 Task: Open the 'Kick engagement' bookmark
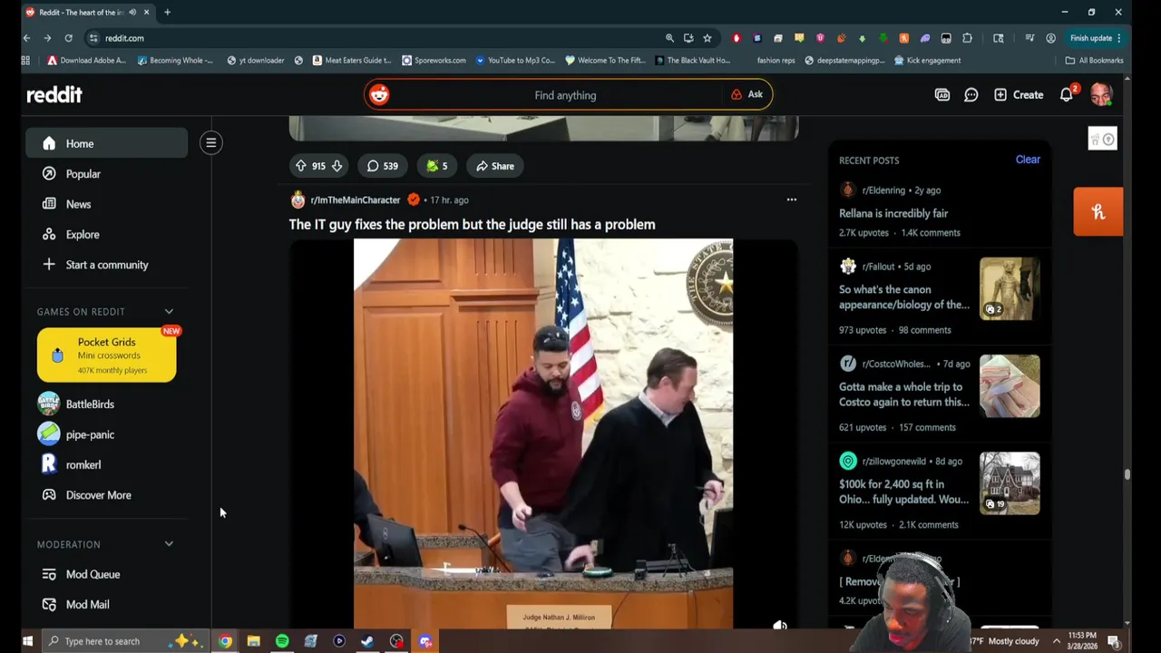[x=928, y=61]
